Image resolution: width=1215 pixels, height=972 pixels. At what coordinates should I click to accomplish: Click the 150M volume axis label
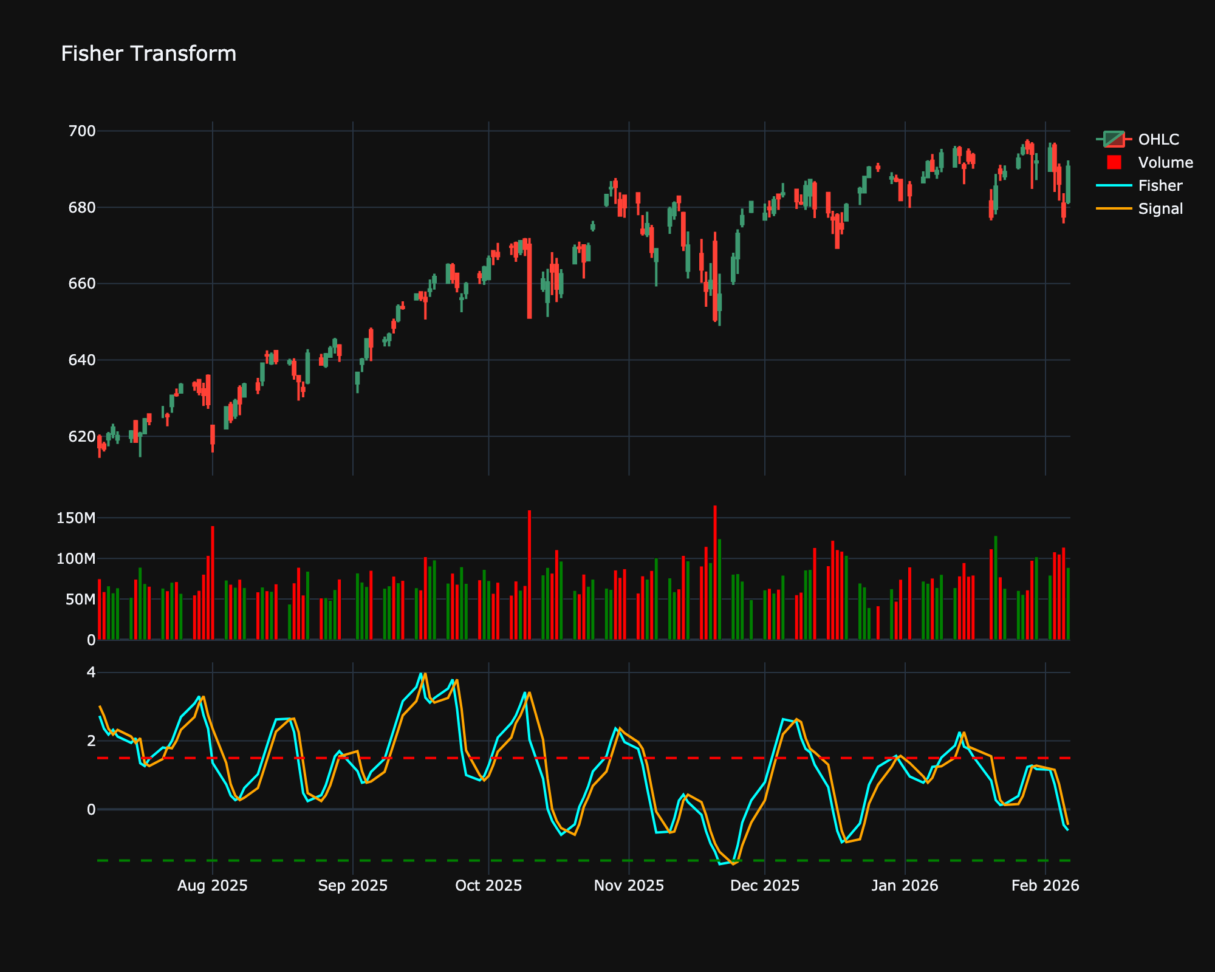(76, 518)
